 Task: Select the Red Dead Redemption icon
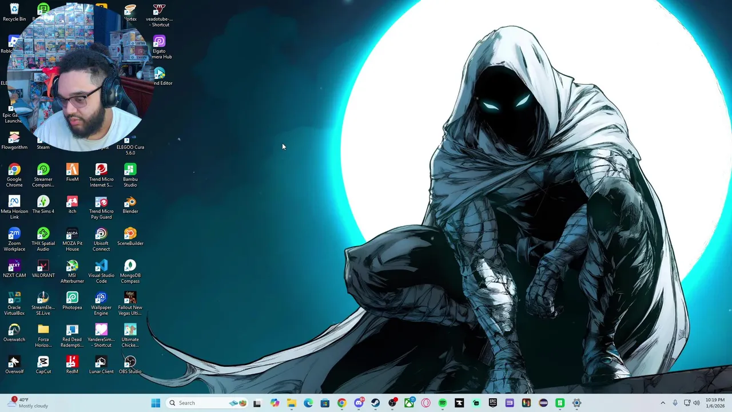72,335
